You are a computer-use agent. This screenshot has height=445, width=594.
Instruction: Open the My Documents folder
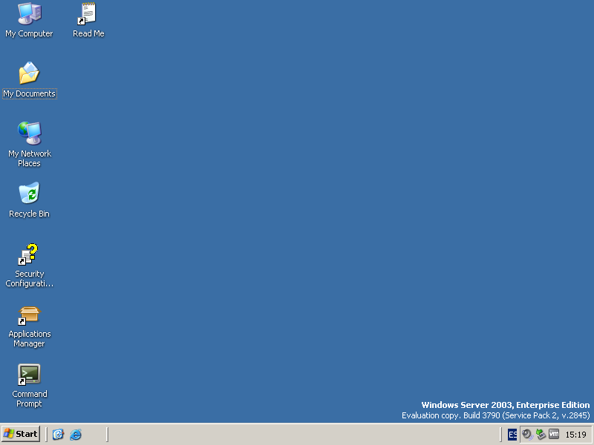point(30,76)
